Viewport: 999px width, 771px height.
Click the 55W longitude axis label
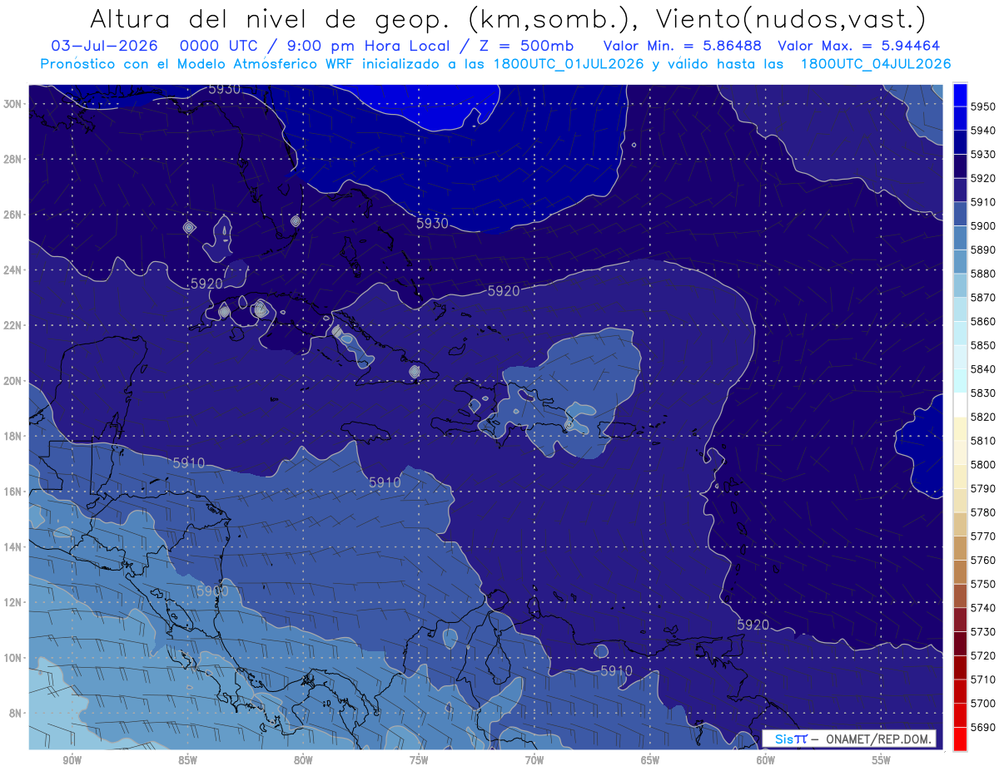click(882, 761)
